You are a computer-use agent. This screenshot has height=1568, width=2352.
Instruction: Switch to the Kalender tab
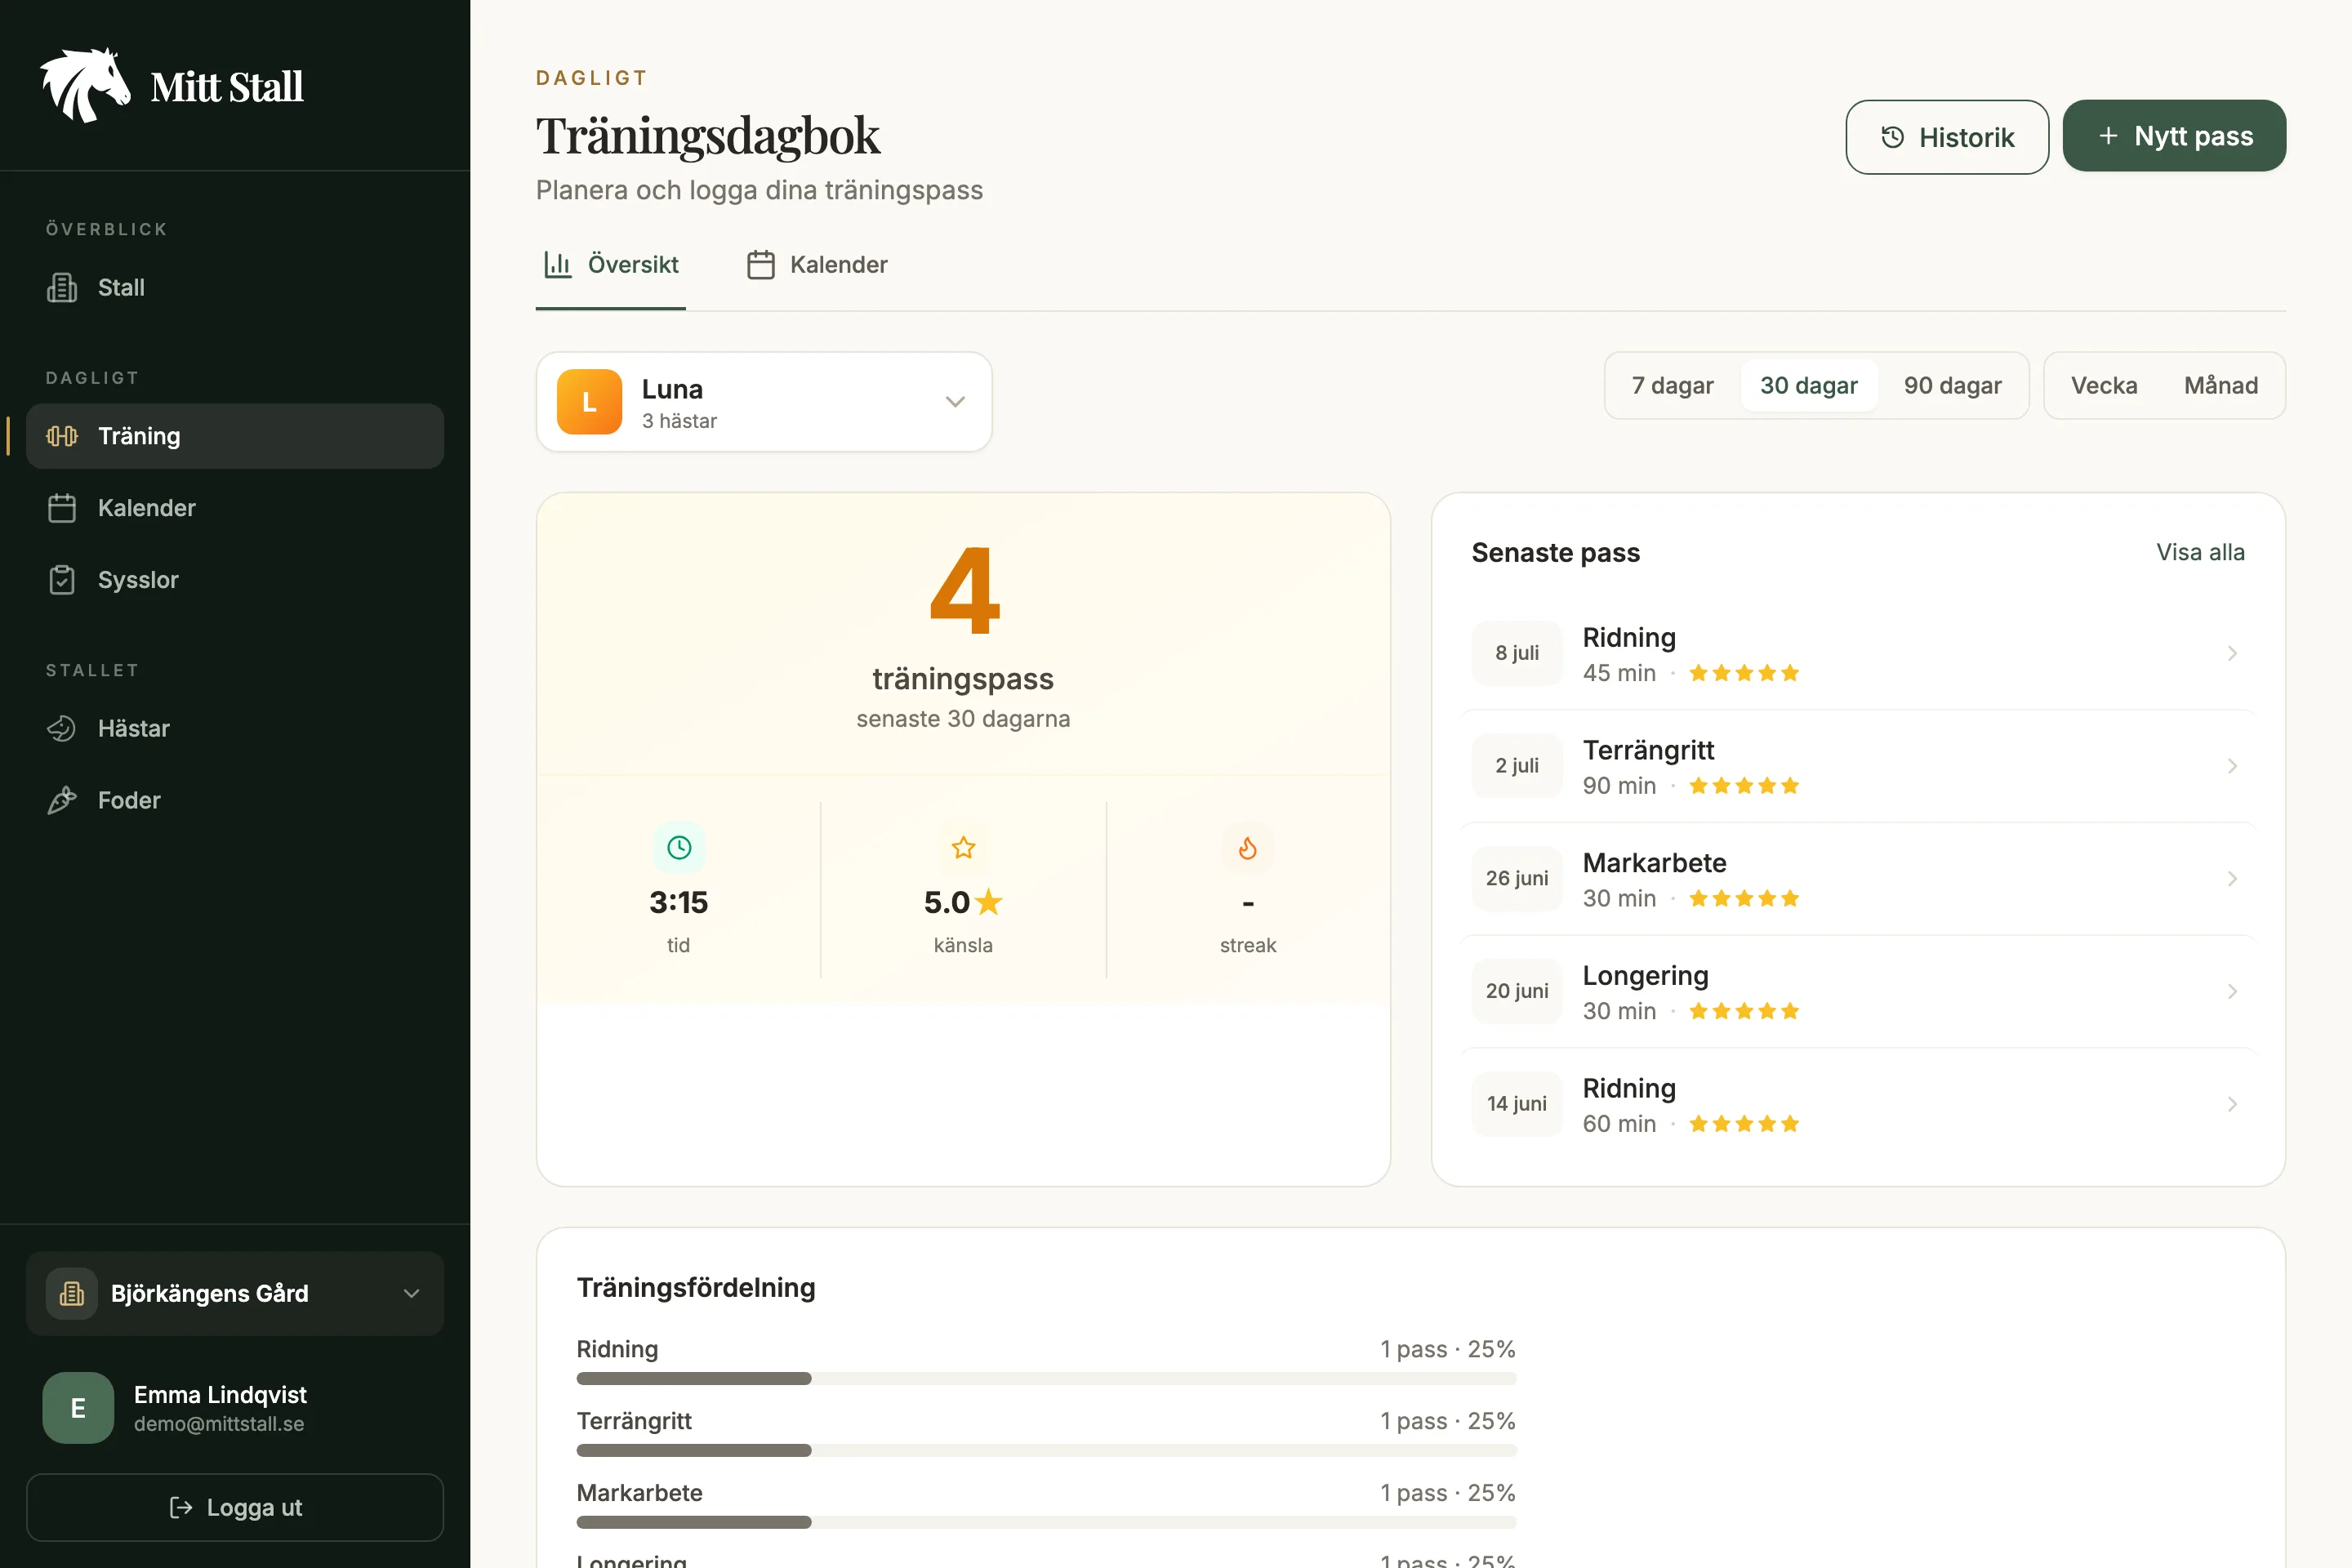(x=817, y=265)
